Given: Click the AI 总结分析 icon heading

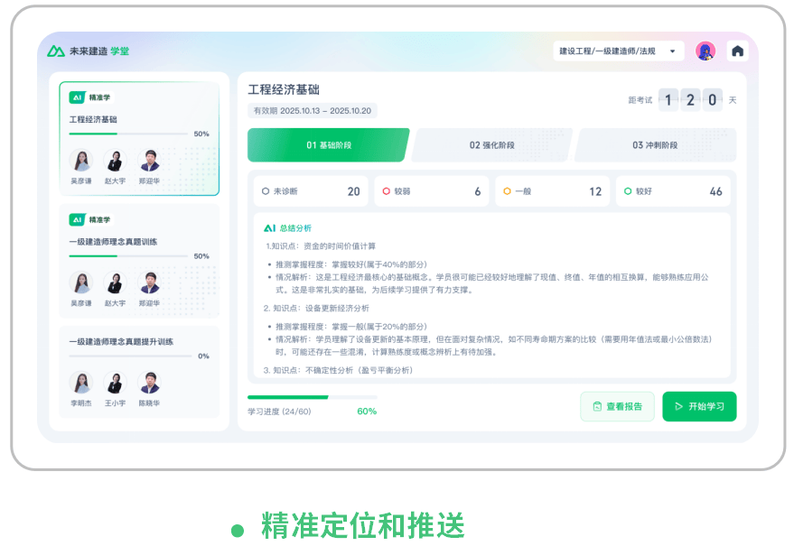Looking at the screenshot, I should pyautogui.click(x=287, y=228).
